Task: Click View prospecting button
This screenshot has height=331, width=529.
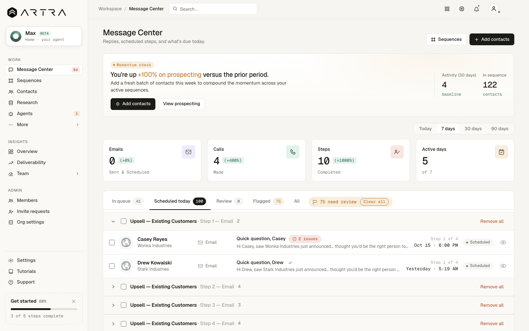Action: 181,104
